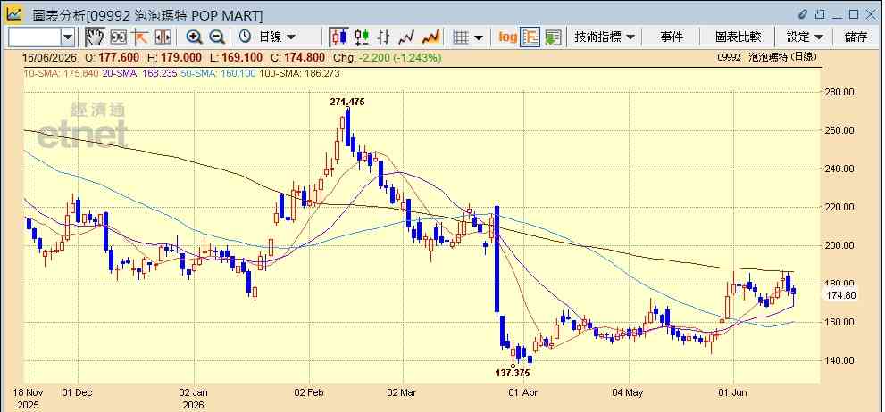Click the 02 Feb date axis label

click(x=310, y=392)
